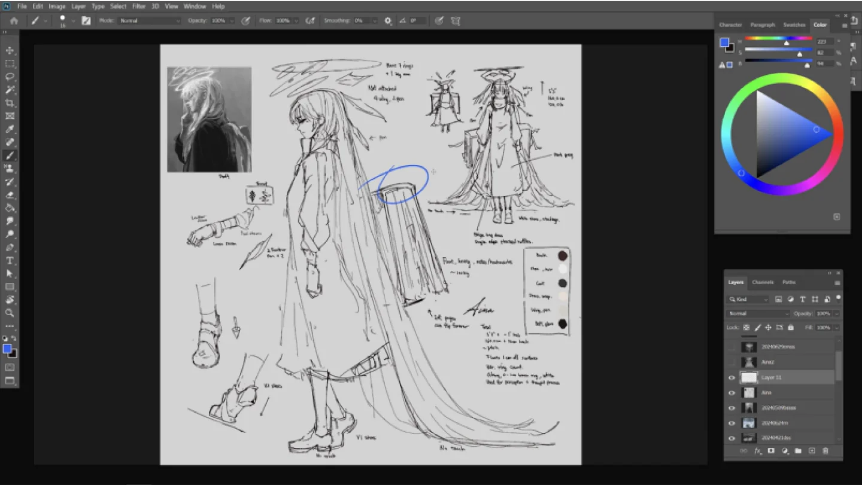Toggle pressure for size icon

tap(439, 20)
